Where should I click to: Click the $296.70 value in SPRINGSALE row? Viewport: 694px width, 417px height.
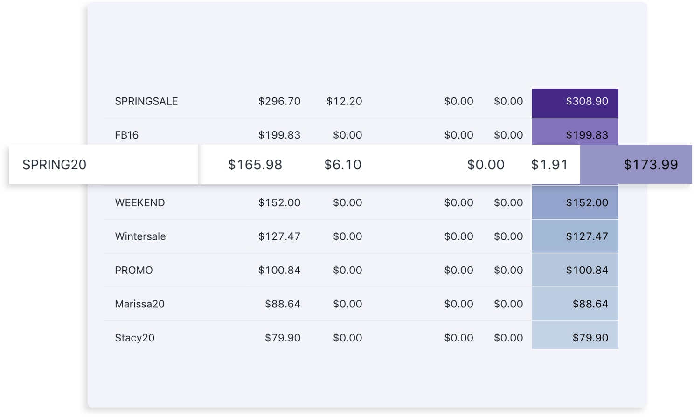279,101
